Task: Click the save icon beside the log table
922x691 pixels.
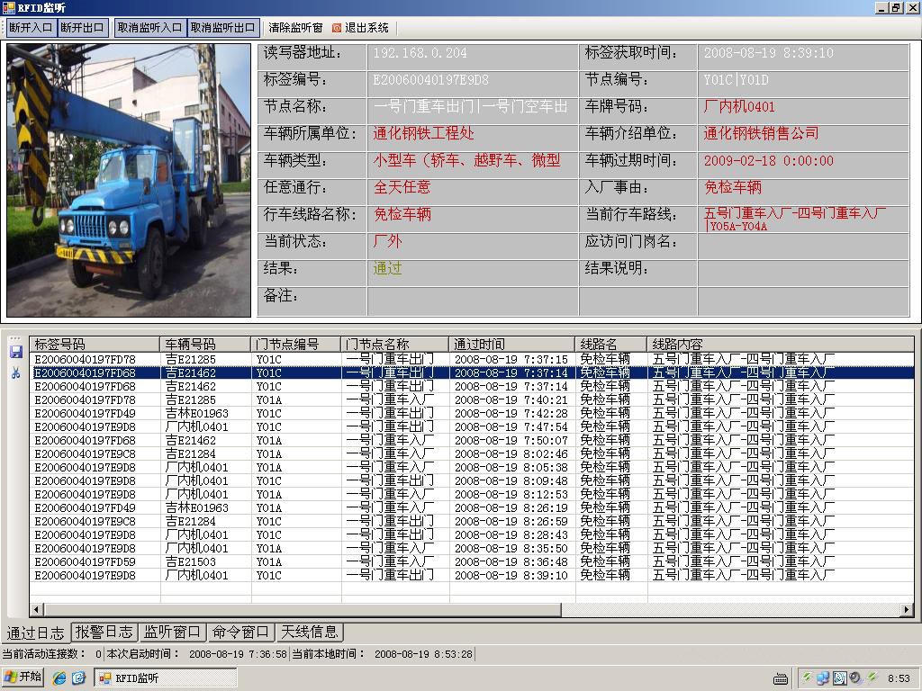Action: pyautogui.click(x=15, y=352)
